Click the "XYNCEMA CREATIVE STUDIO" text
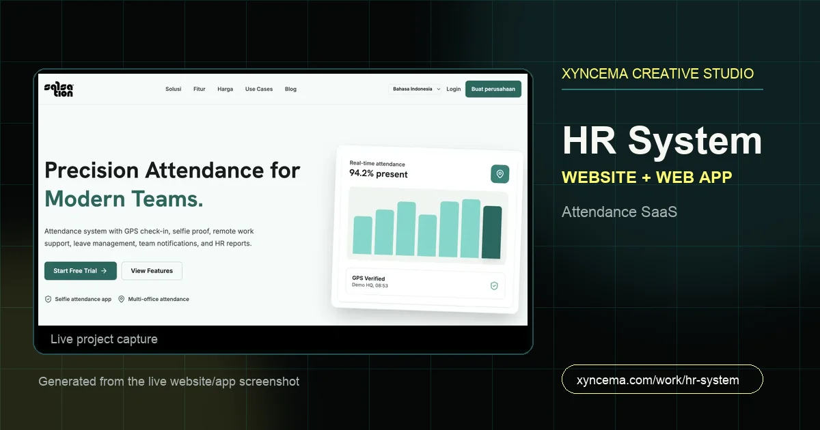This screenshot has width=820, height=430. coord(657,74)
